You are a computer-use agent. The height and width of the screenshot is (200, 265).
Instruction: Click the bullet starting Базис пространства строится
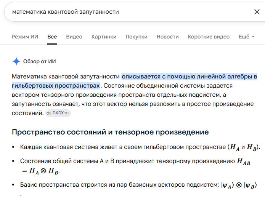138,189
